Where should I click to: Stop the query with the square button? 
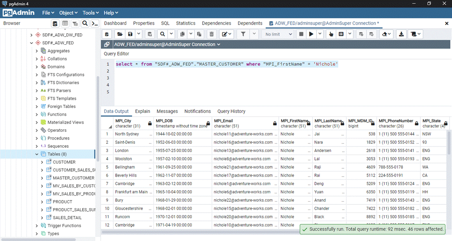click(x=301, y=34)
